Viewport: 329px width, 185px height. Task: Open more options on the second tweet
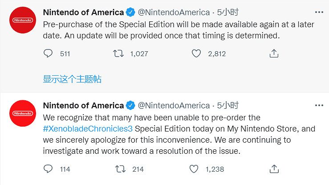click(319, 106)
